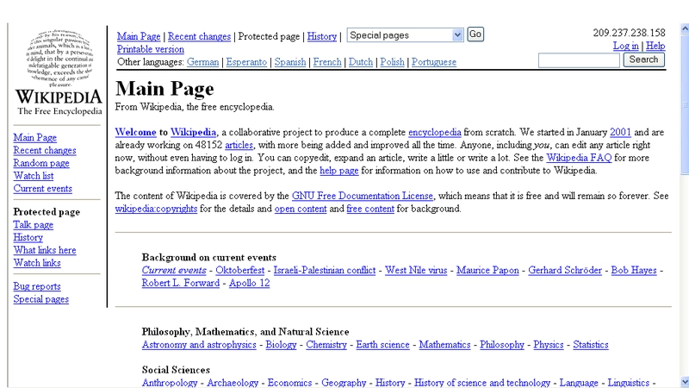Screen dimensions: 689x388
Task: Click the Wikipedia link in intro
Action: (193, 133)
